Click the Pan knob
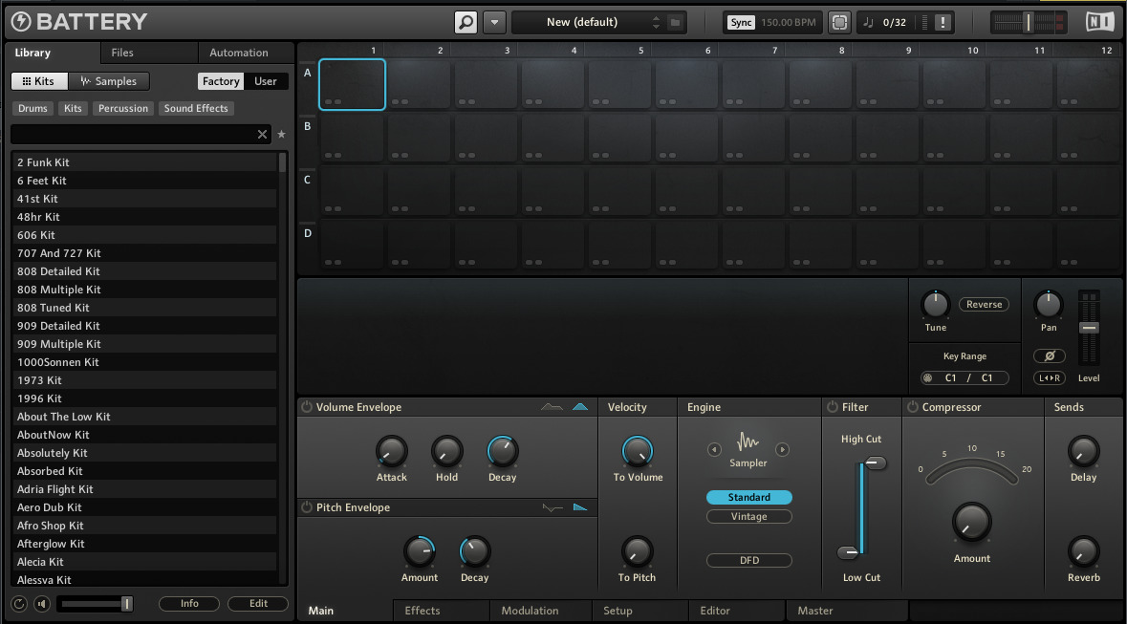 [x=1049, y=305]
